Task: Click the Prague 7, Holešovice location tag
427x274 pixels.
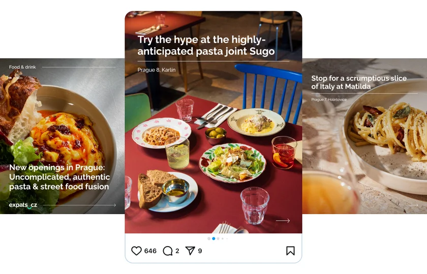Action: 329,99
